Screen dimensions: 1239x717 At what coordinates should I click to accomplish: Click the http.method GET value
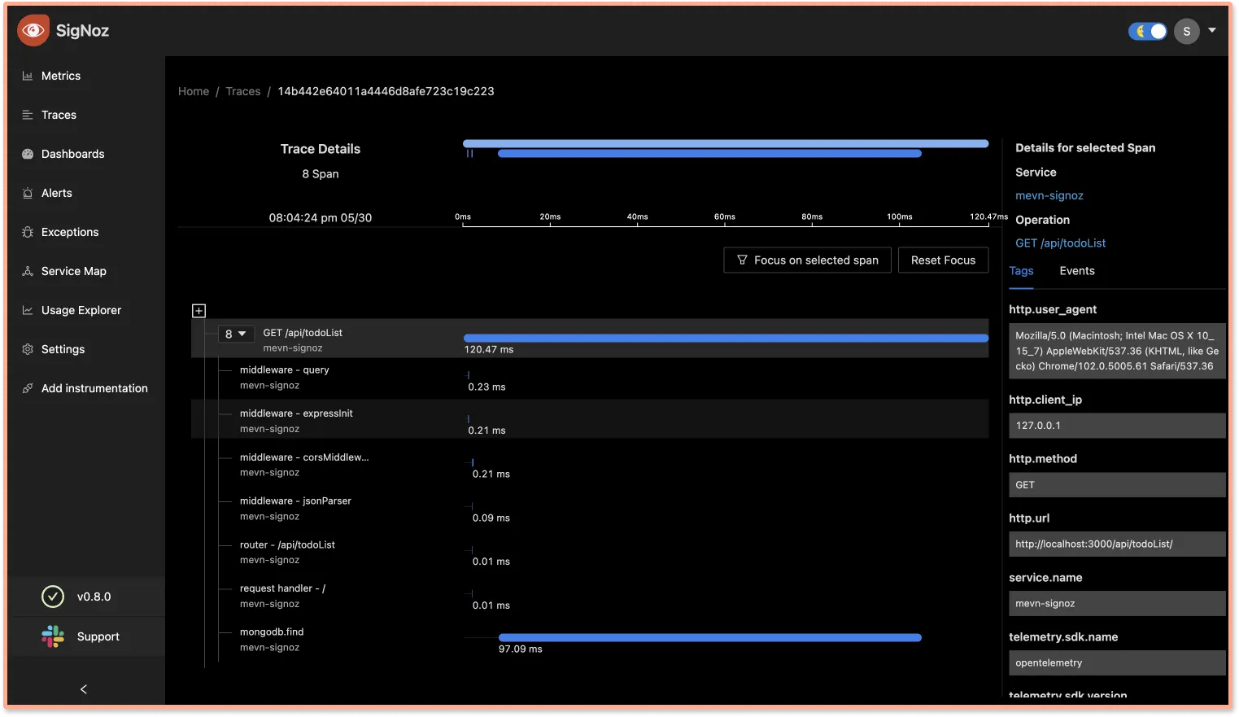(1117, 485)
